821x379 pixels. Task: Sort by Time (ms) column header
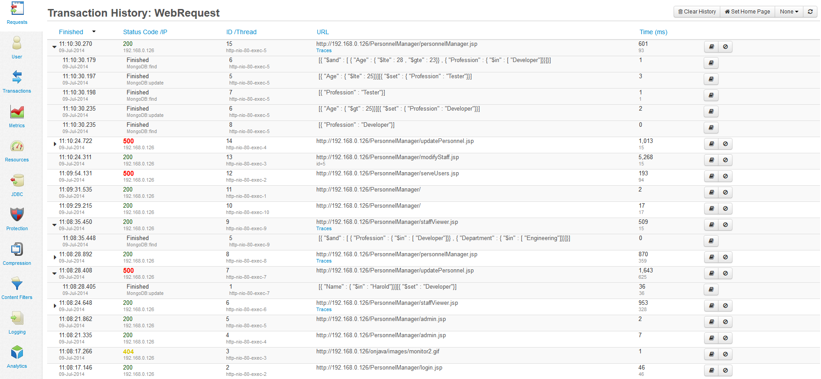pos(653,32)
